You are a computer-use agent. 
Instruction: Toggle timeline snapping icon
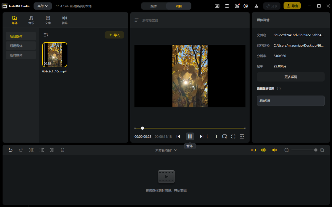click(x=264, y=150)
